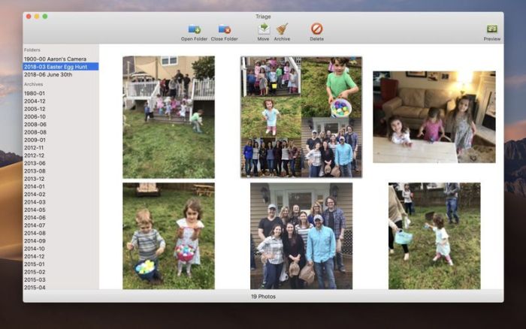Select photo of toddler running on grass
The height and width of the screenshot is (329, 526).
tap(434, 236)
